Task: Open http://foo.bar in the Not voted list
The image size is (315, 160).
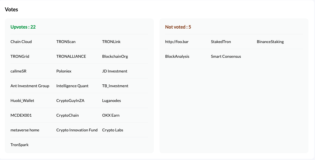Action: pos(177,42)
